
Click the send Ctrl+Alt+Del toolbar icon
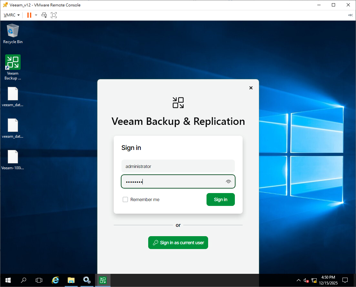(x=44, y=15)
